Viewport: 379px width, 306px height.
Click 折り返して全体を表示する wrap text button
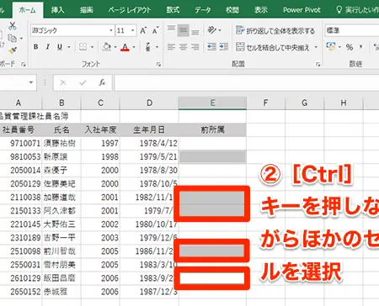275,30
